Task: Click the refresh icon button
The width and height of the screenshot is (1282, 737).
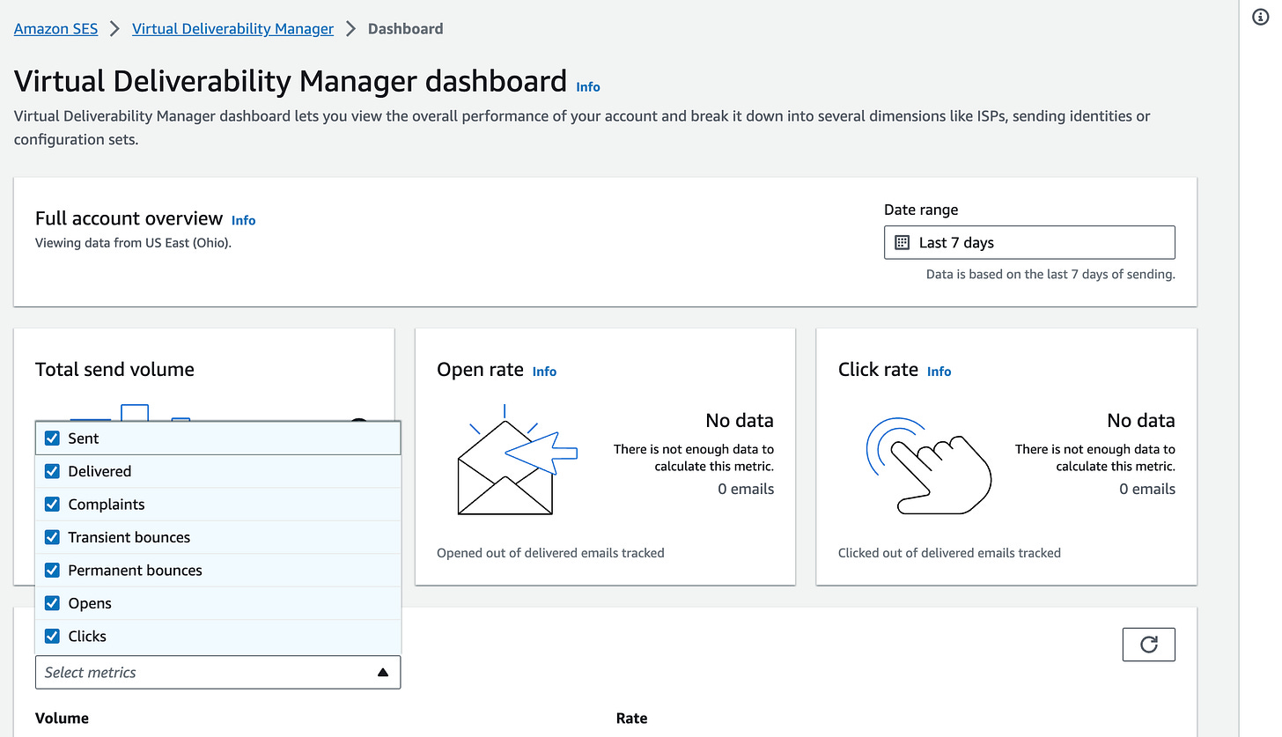Action: click(1148, 645)
